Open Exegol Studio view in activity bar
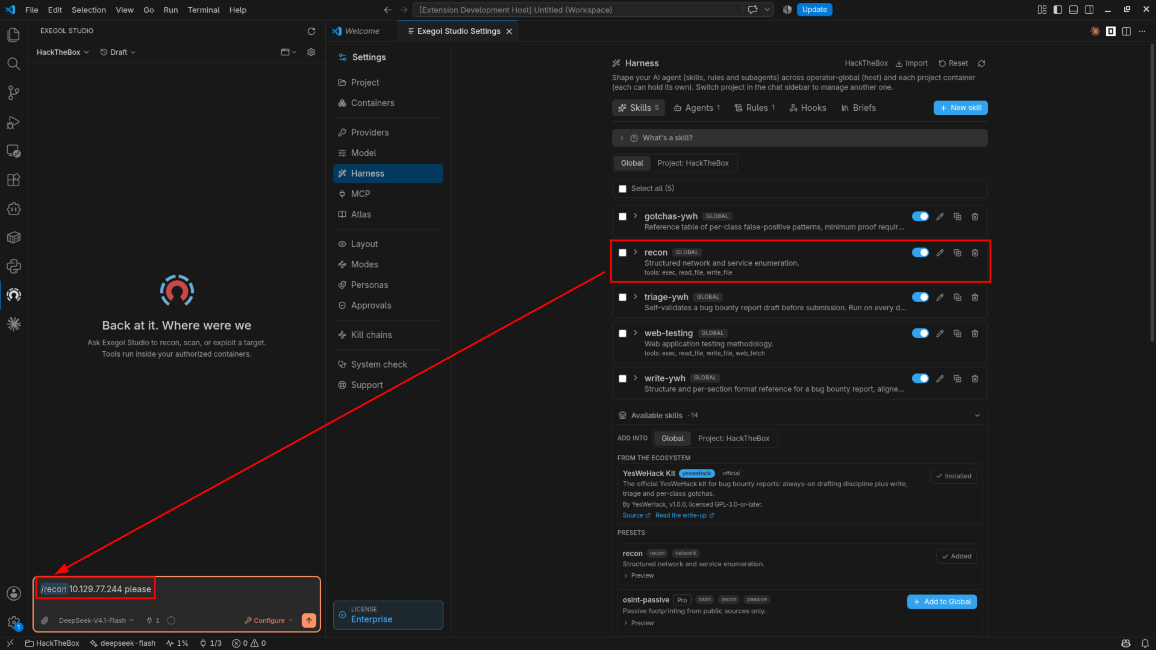1156x650 pixels. point(13,295)
